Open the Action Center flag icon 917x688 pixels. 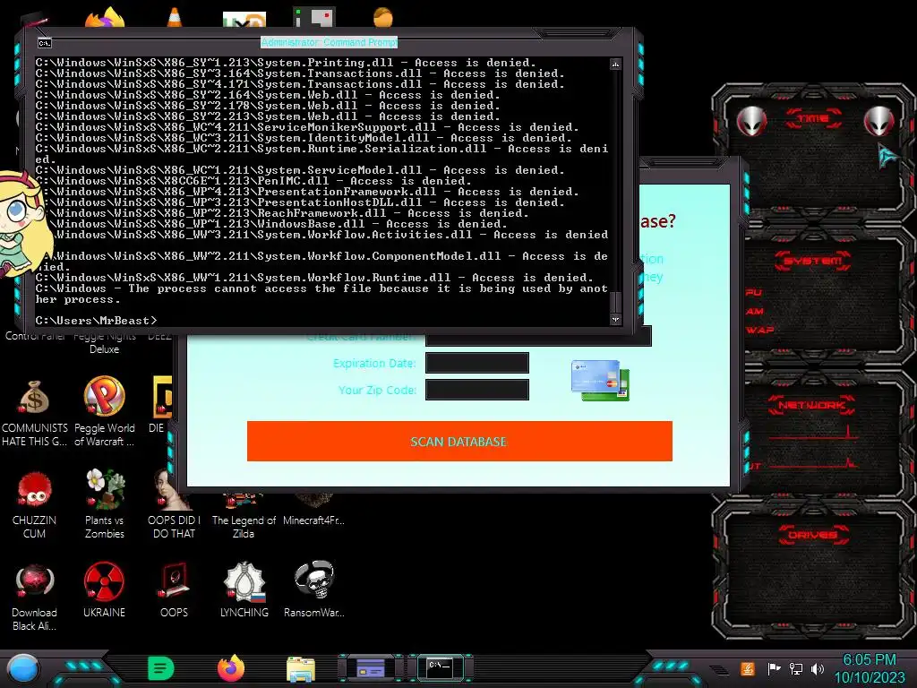pos(774,668)
